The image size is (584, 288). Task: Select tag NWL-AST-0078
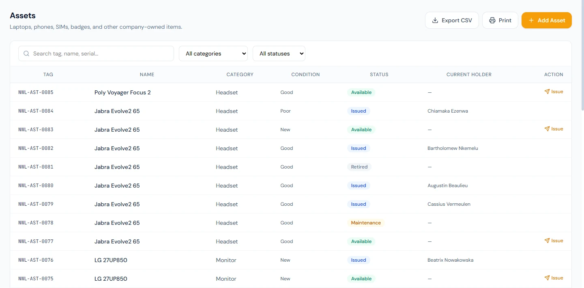[36, 223]
